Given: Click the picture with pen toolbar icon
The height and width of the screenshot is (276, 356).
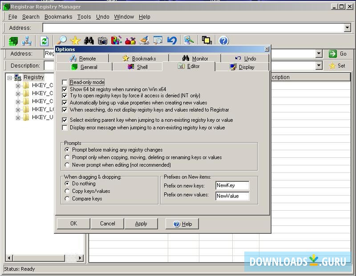Looking at the screenshot, I should 189,40.
